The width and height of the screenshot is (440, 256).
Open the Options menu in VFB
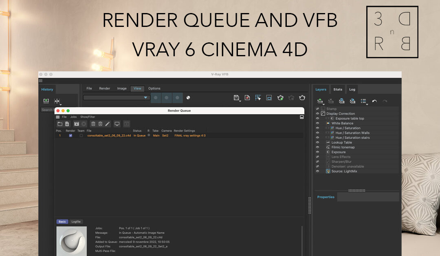tap(154, 88)
